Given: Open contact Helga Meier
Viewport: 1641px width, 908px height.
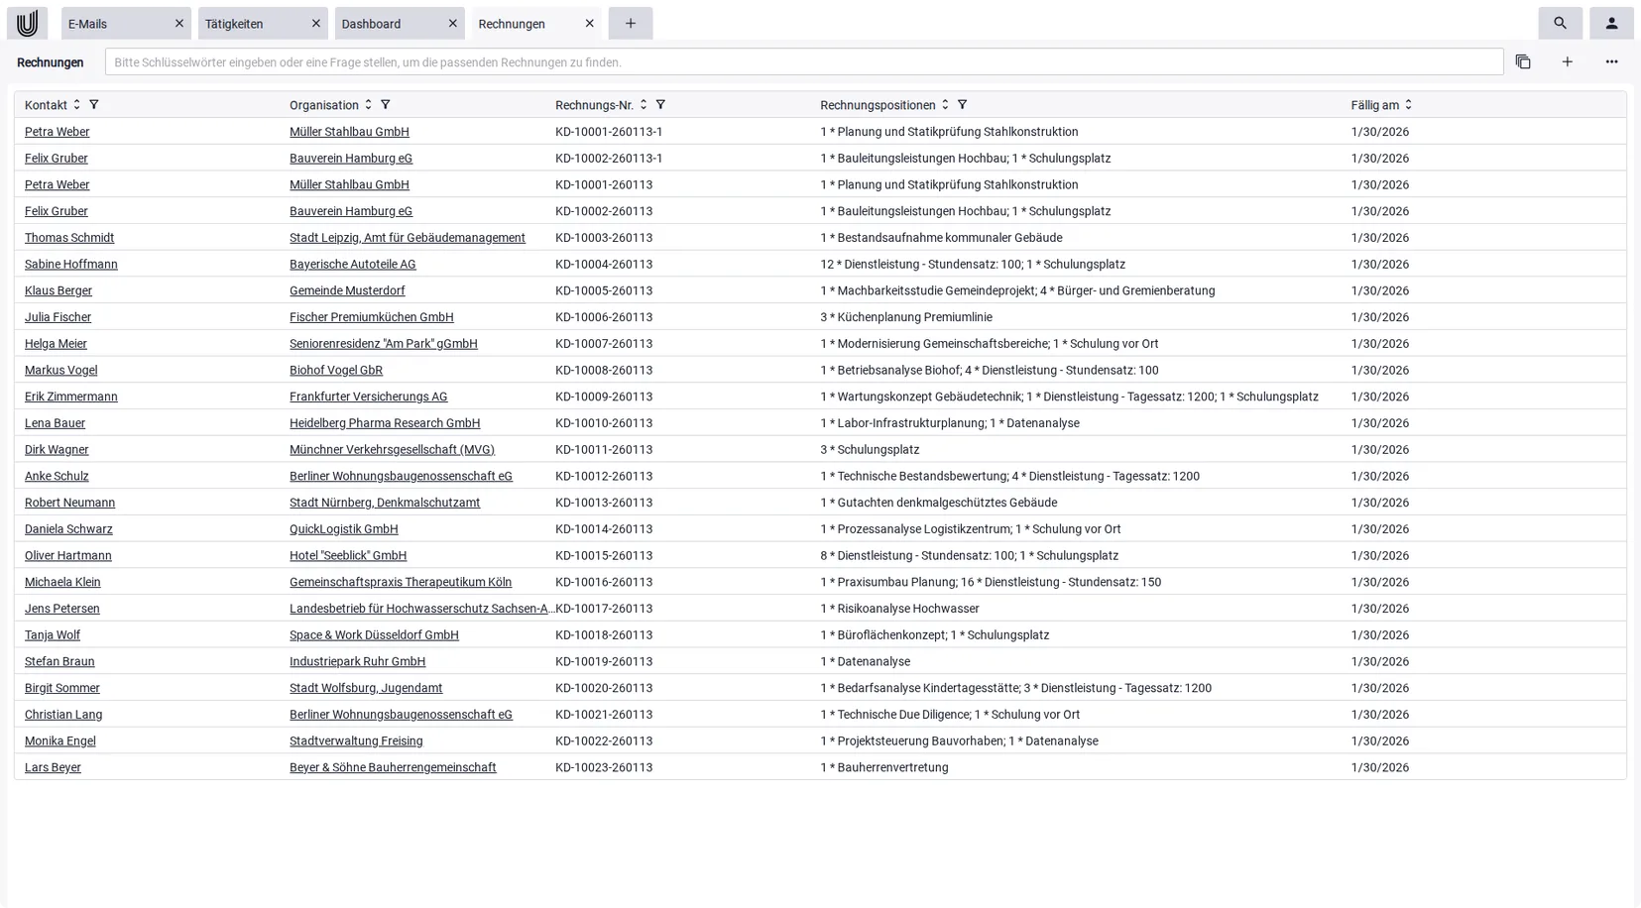Looking at the screenshot, I should click(x=56, y=344).
